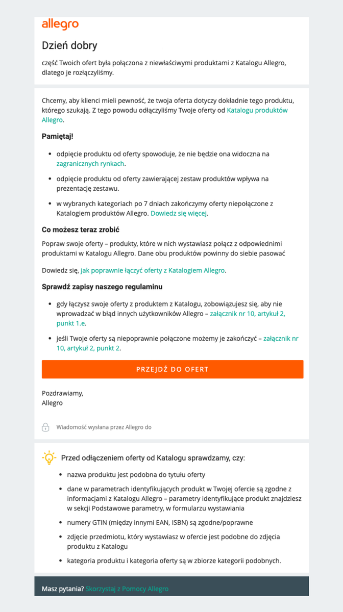
Task: Open the Dowiedz się więcej link
Action: coord(179,214)
